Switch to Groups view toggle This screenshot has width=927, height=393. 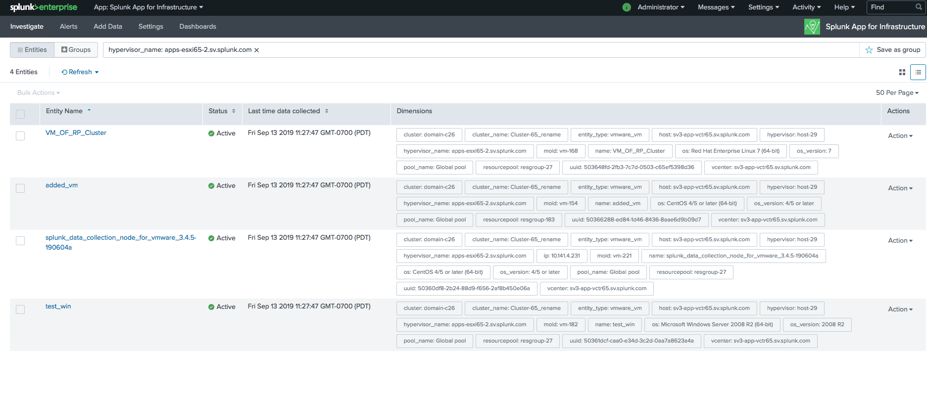76,50
